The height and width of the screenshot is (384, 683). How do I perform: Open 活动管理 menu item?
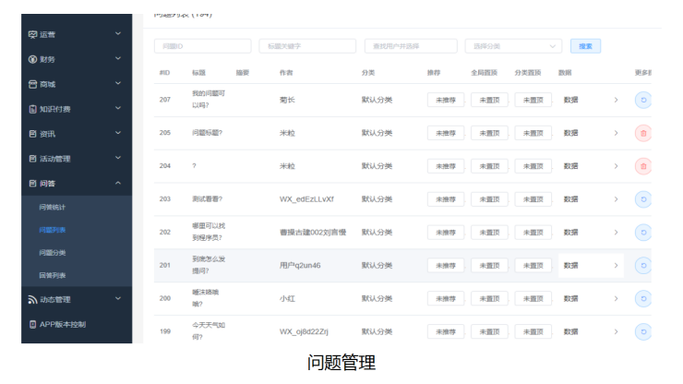[x=54, y=159]
